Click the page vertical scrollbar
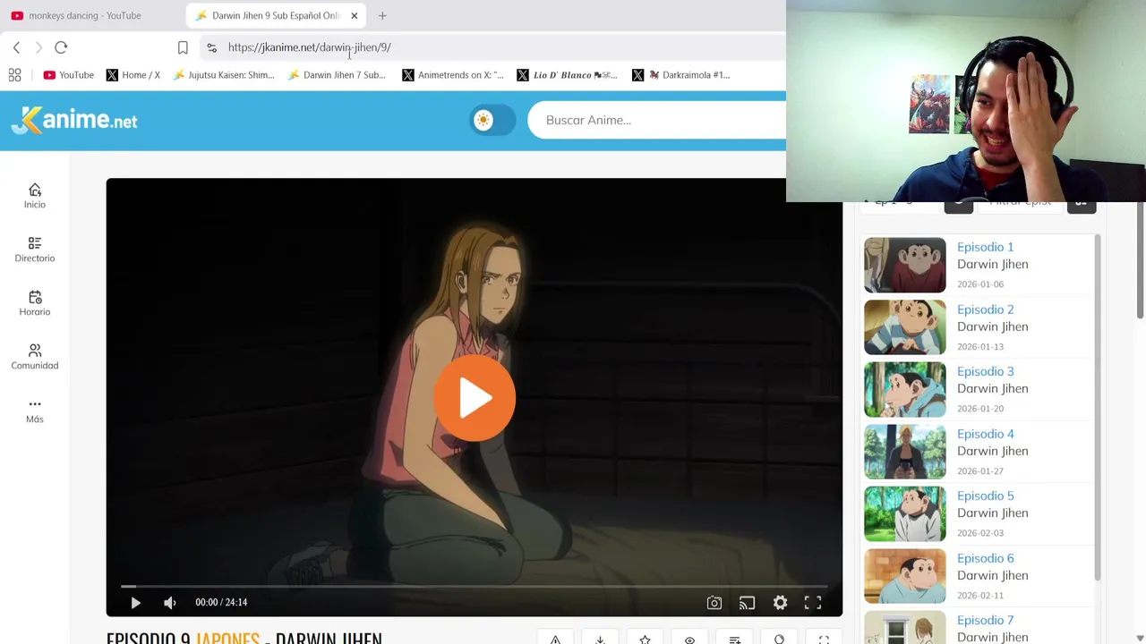This screenshot has width=1146, height=644. [1140, 259]
